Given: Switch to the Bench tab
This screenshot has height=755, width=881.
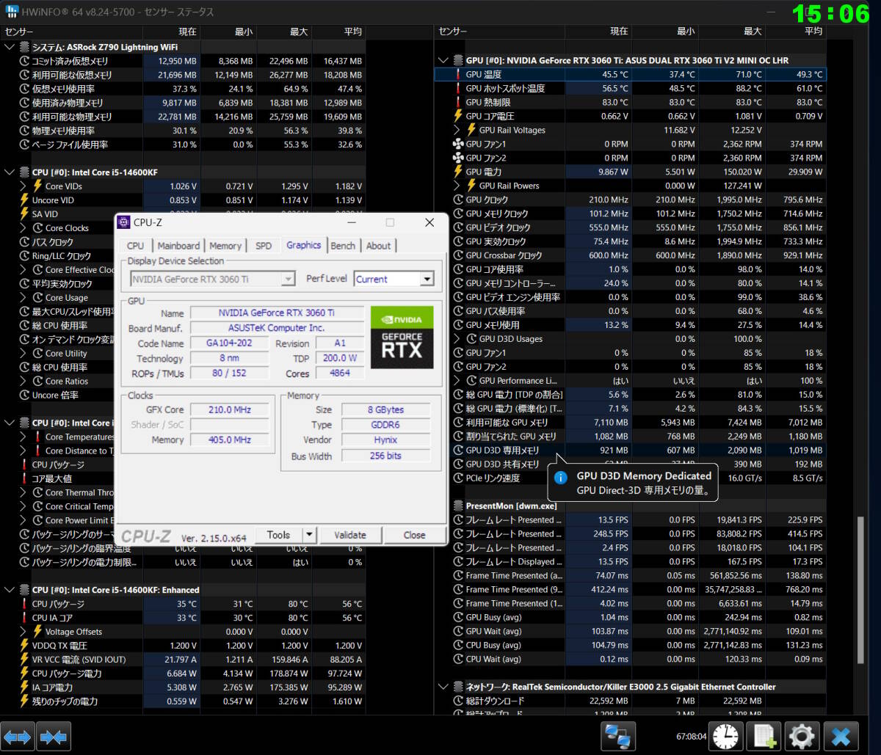Looking at the screenshot, I should click(x=343, y=246).
